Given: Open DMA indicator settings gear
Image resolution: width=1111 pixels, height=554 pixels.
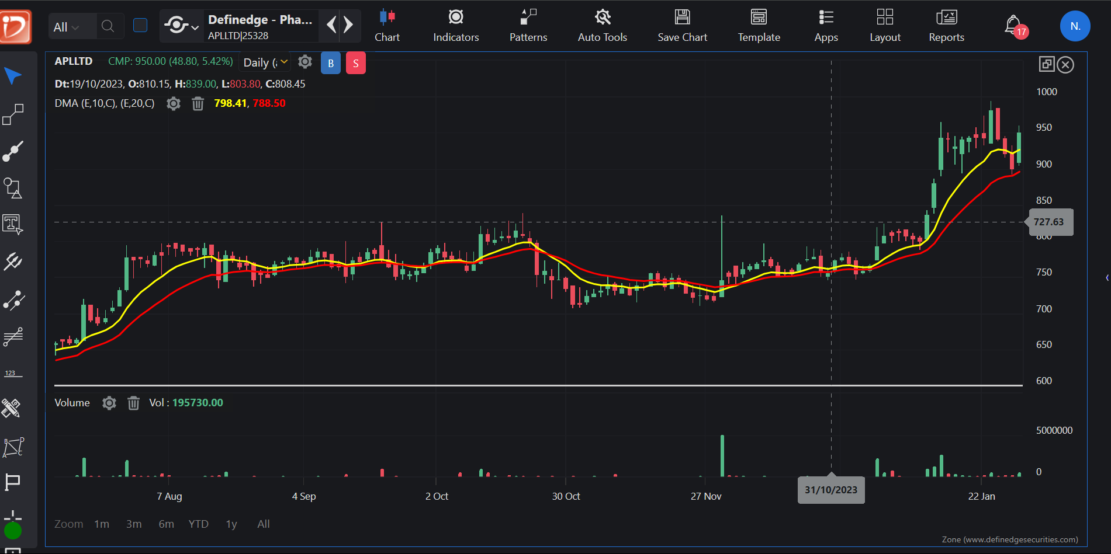Looking at the screenshot, I should click(173, 104).
